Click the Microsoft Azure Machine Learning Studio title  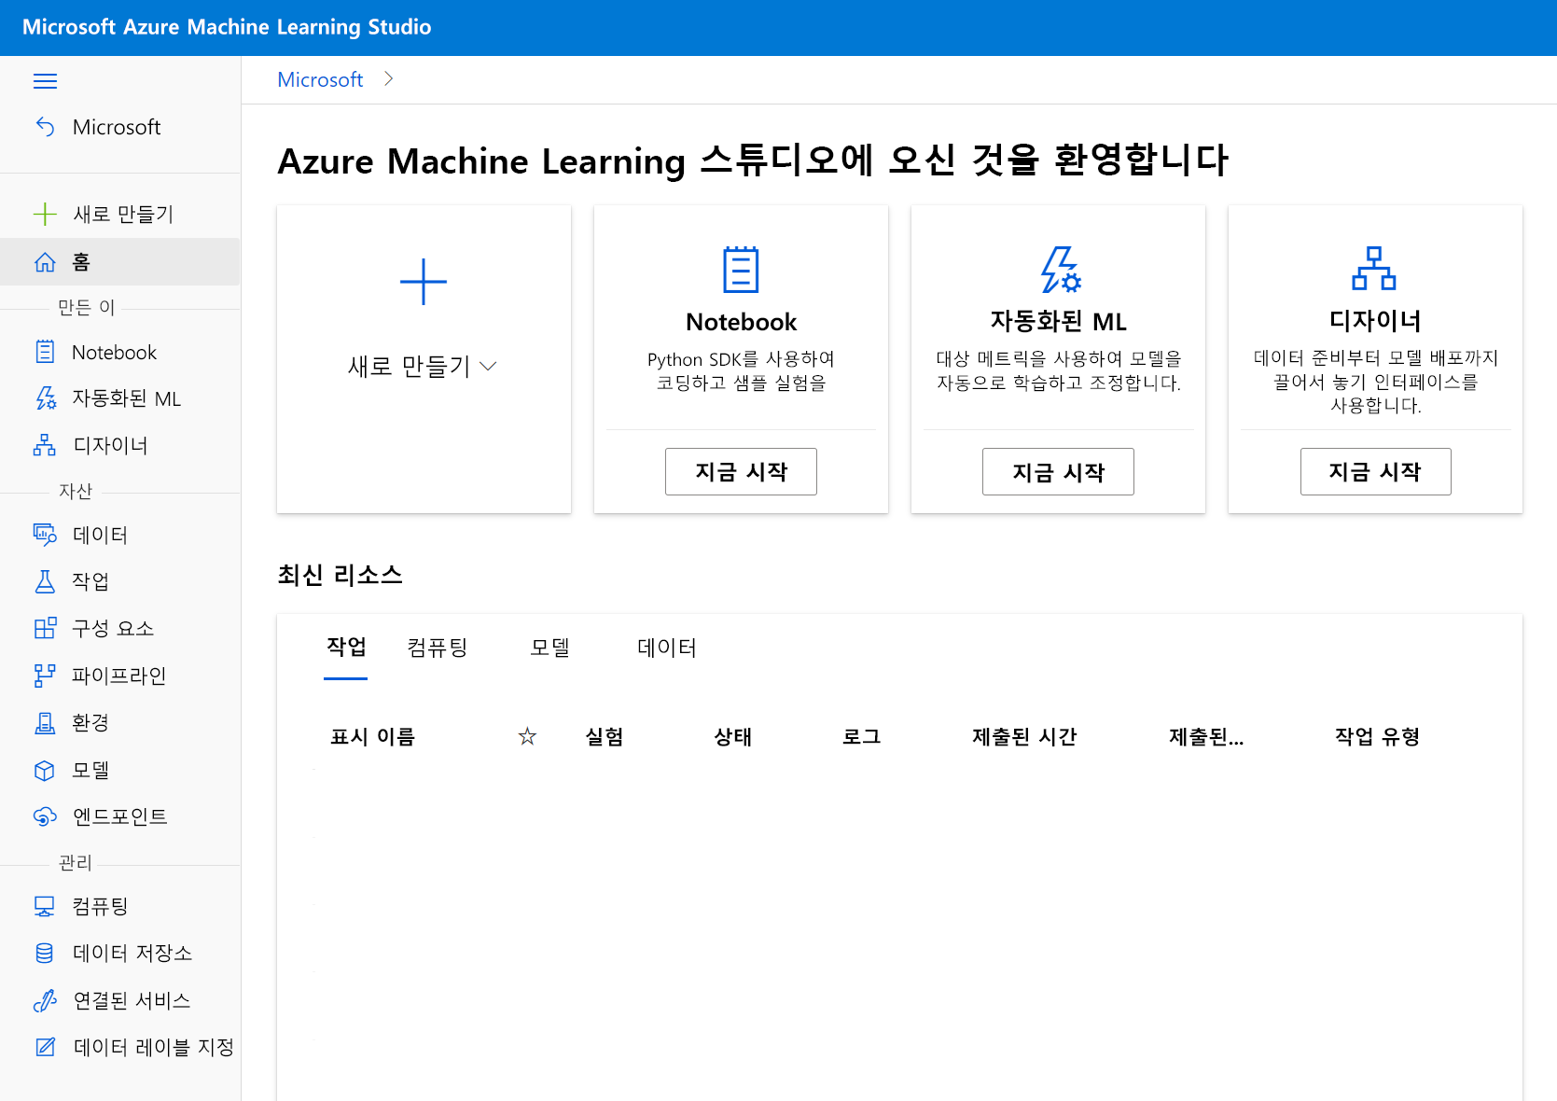coord(227,27)
